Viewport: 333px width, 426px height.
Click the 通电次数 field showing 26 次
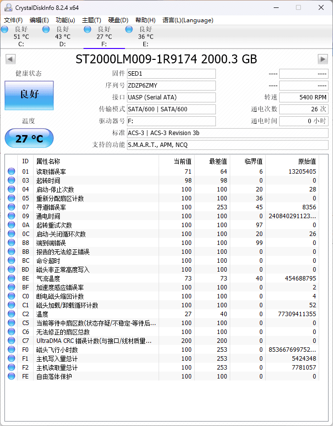tap(304, 109)
